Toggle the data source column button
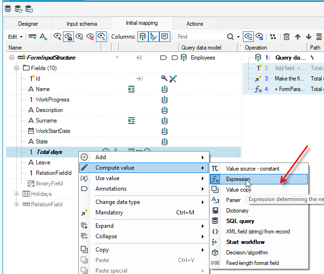Screen dimensions: 324x274 click(143, 37)
